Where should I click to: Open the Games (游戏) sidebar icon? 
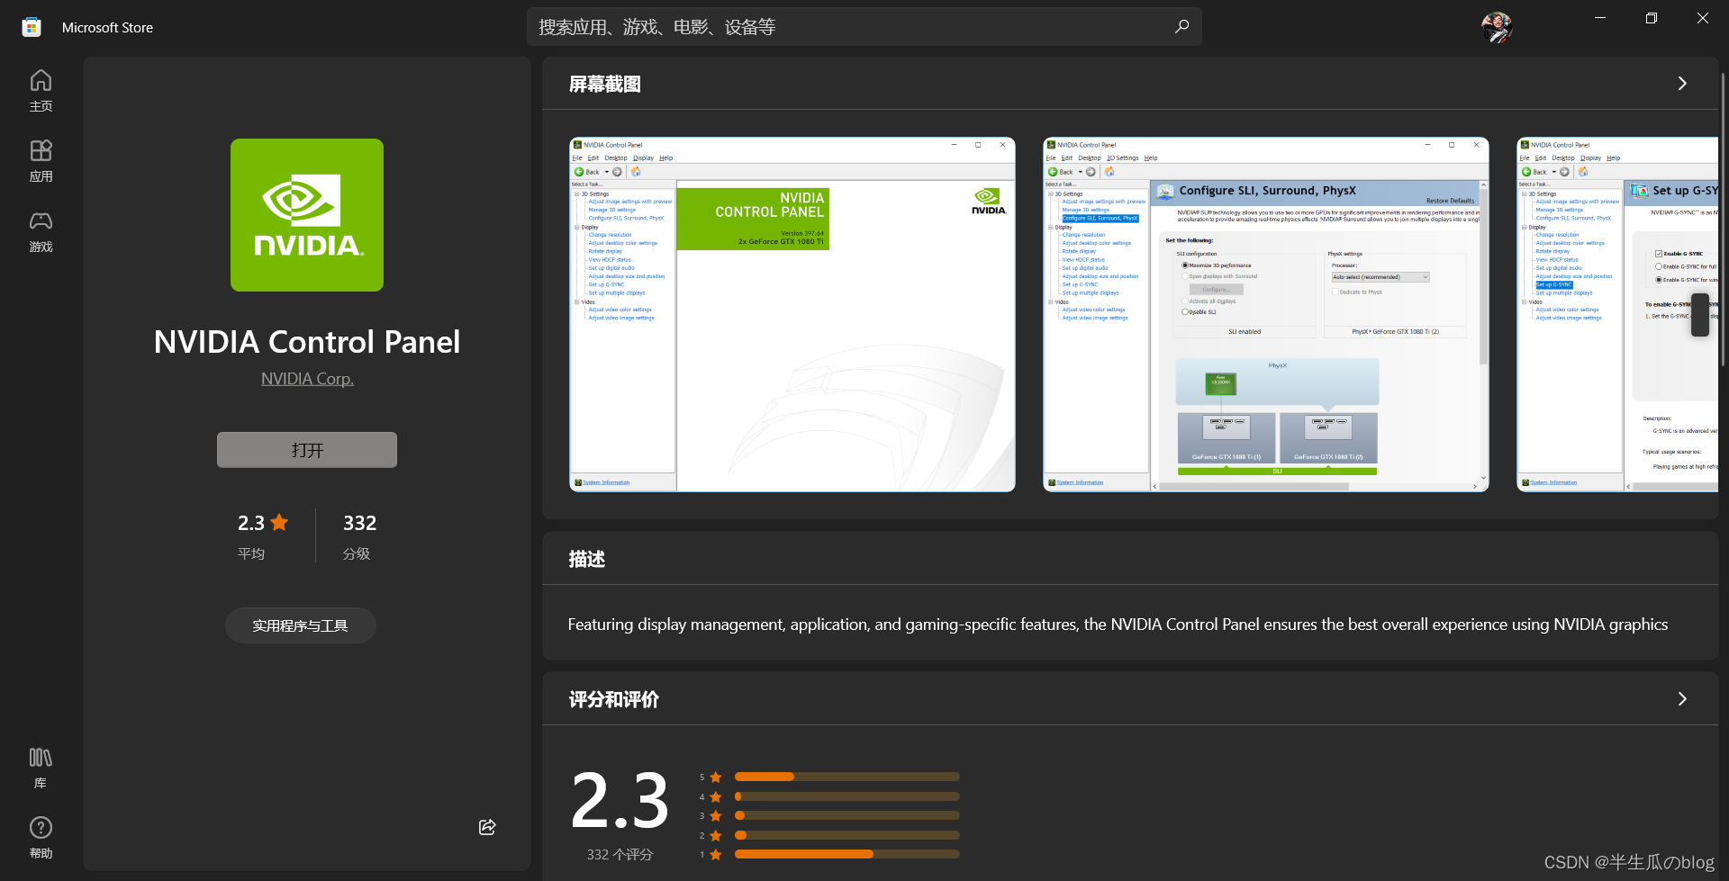coord(41,231)
